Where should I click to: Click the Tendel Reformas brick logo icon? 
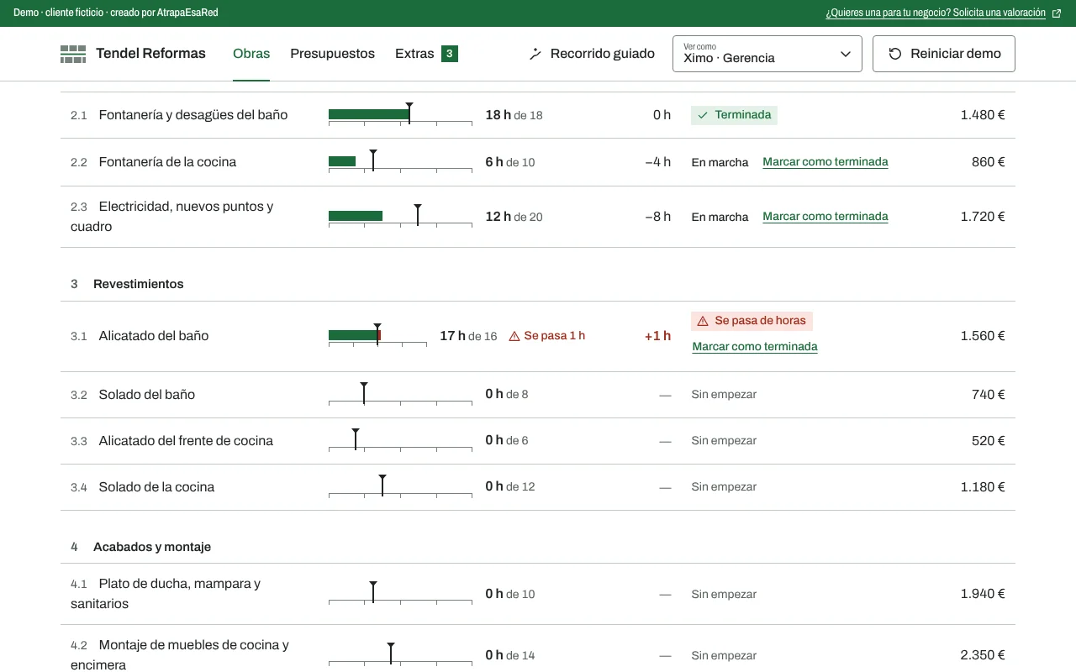pos(73,54)
